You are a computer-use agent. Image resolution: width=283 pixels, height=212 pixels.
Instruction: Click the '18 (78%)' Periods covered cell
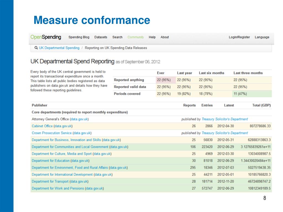(206, 94)
